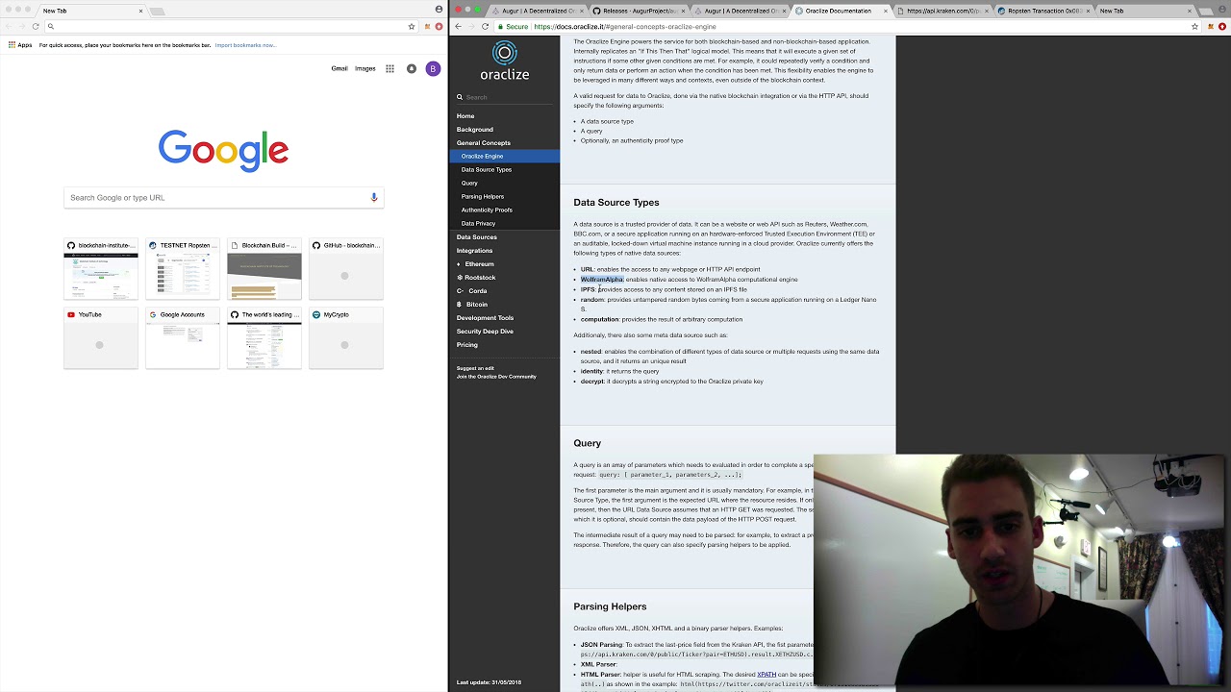Open General Concepts in the docs sidebar
This screenshot has height=692, width=1231.
pos(504,142)
